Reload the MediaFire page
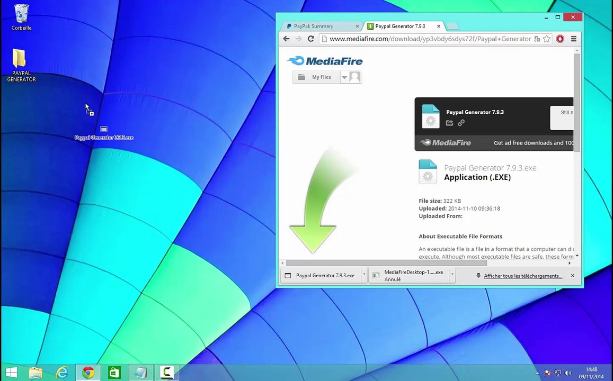The image size is (613, 381). (x=311, y=39)
